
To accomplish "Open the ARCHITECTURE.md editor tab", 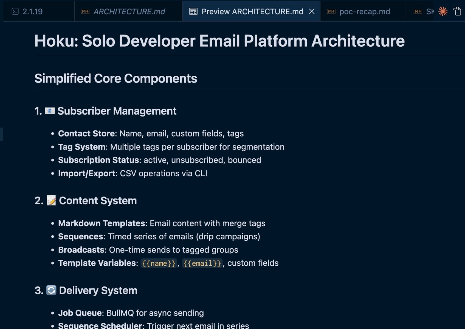I will [x=129, y=12].
